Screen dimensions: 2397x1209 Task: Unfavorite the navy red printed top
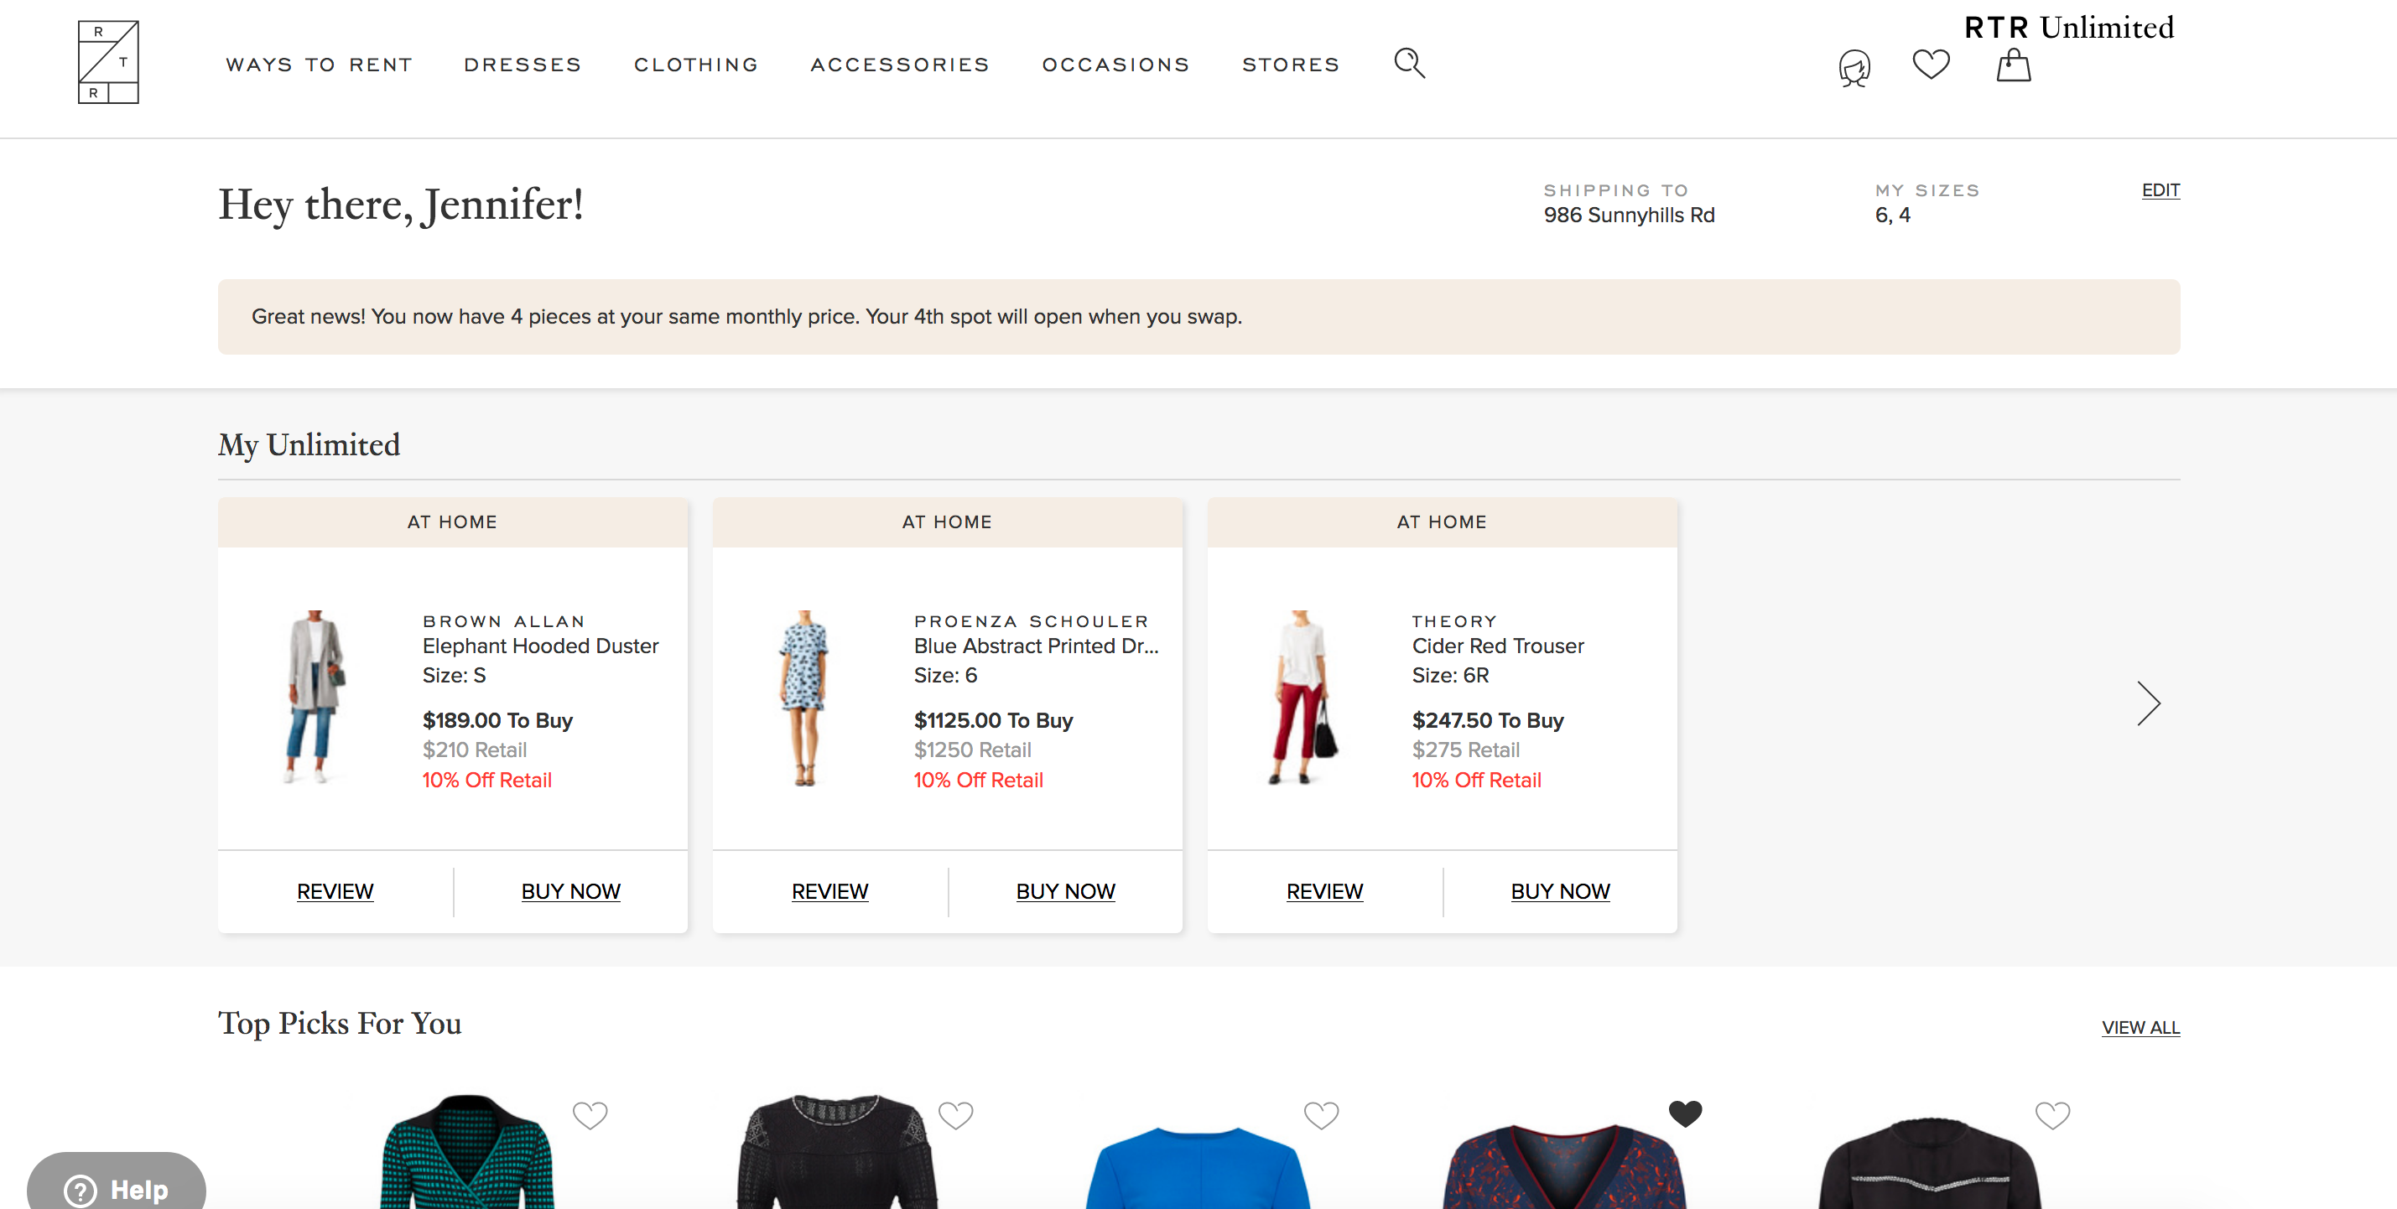point(1685,1113)
